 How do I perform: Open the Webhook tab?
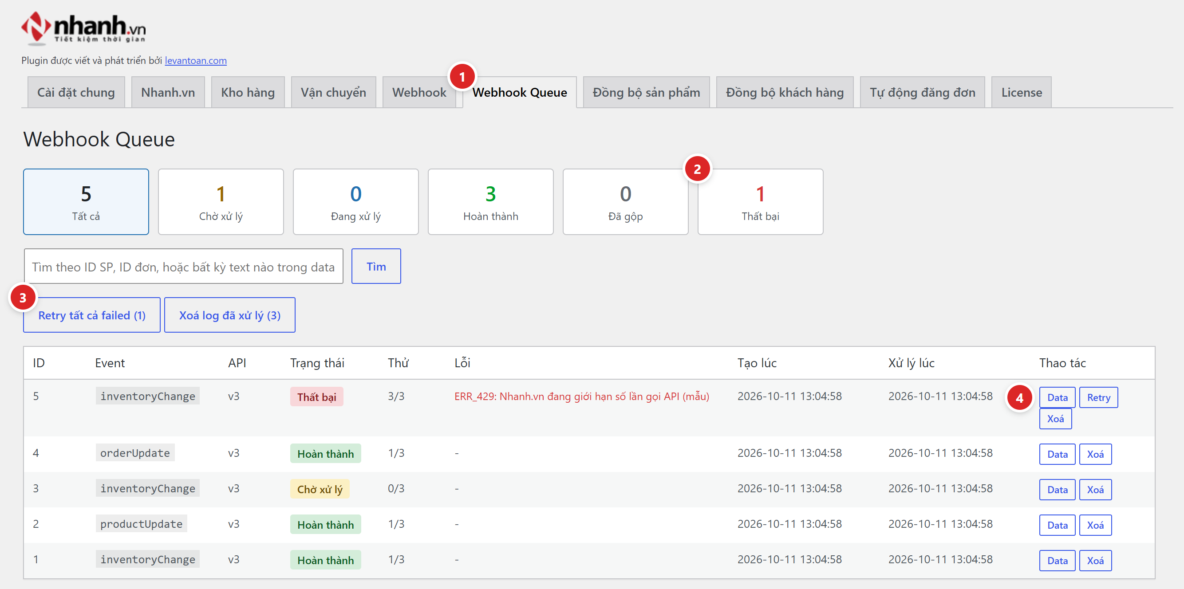[419, 92]
